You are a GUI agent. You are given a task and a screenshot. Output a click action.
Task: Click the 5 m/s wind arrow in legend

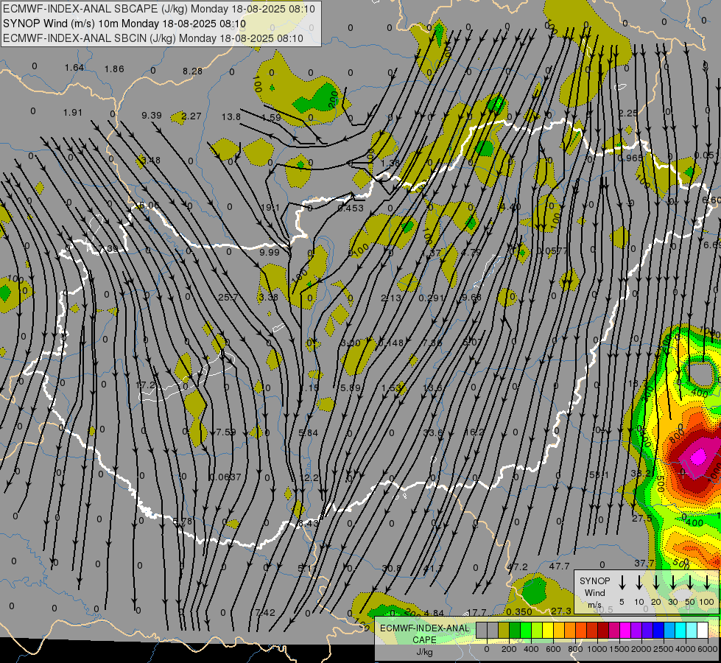[x=622, y=583]
